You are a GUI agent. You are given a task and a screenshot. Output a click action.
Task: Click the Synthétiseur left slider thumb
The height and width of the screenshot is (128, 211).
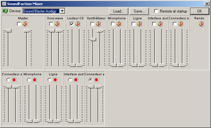click(93, 39)
